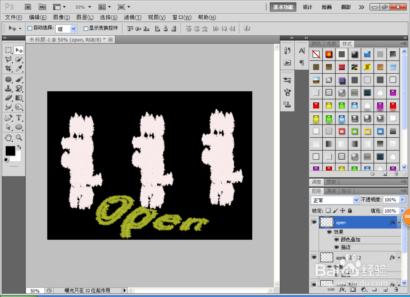Launch Mini Bridge from top bar
Image resolution: width=410 pixels, height=297 pixels.
point(42,7)
